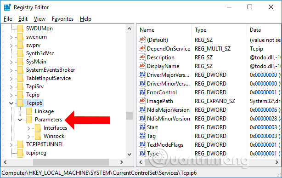Viewport: 282px width, 178px height.
Task: Click the Tag DWORD value icon
Action: [142, 136]
